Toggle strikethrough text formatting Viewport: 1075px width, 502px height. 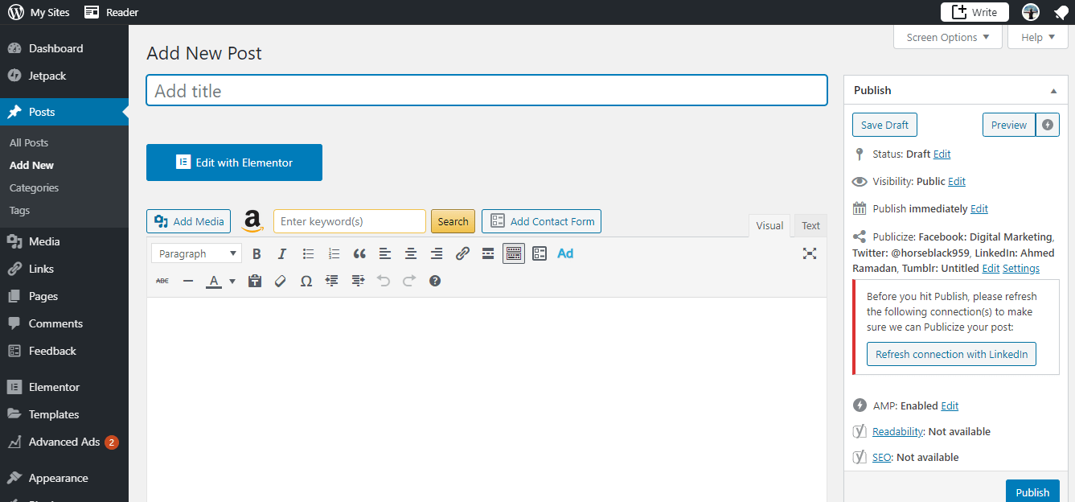tap(162, 282)
